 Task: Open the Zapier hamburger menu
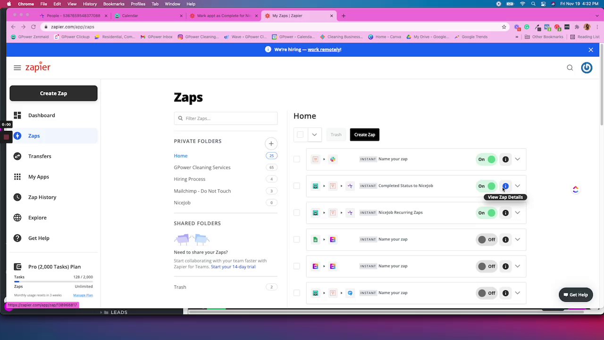pyautogui.click(x=17, y=68)
